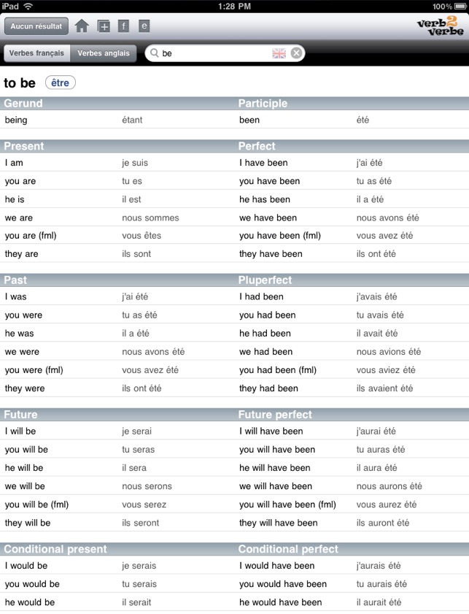
Task: Open the 'être' translation link
Action: [x=61, y=83]
